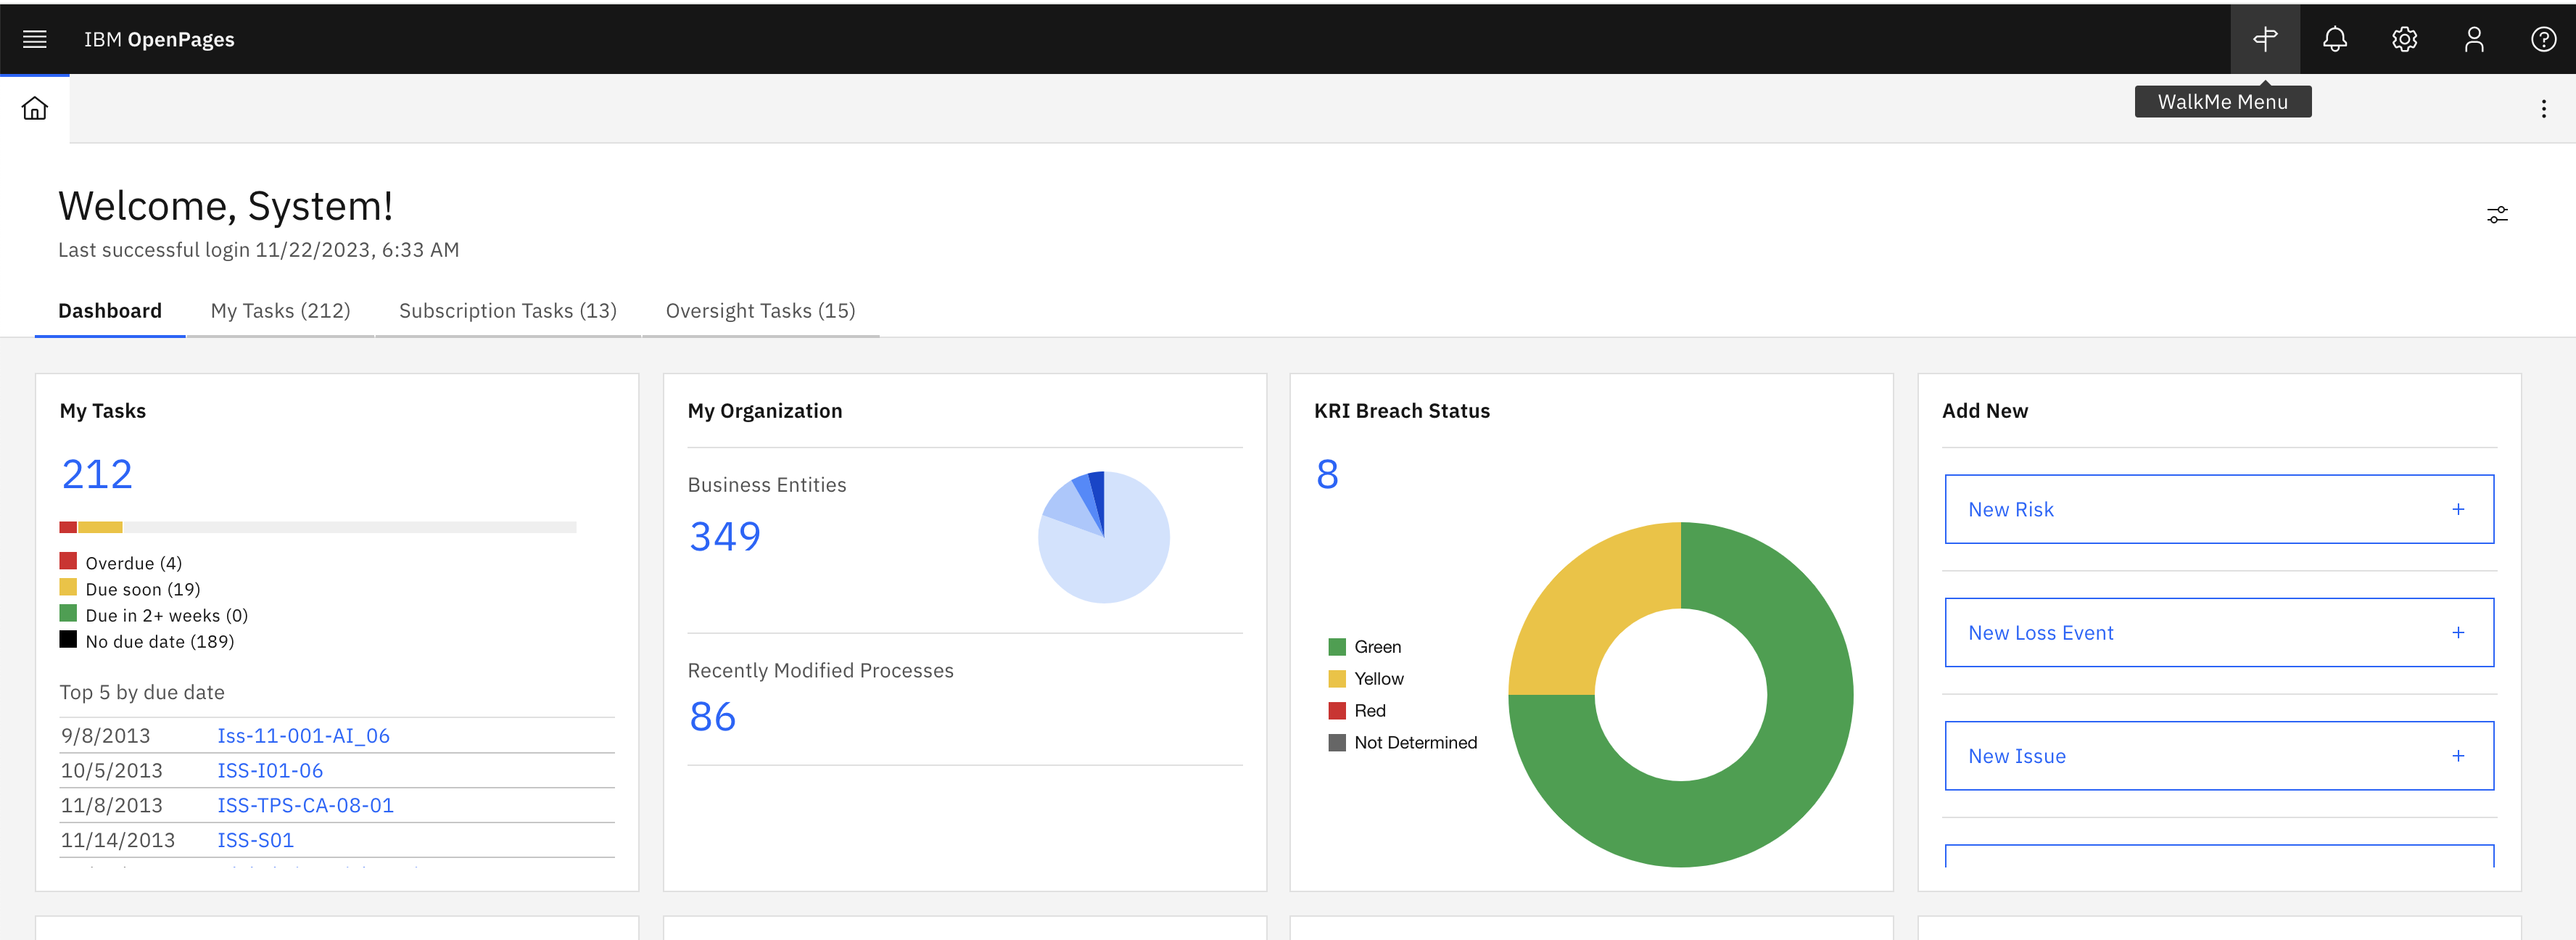This screenshot has height=940, width=2576.
Task: Expand the New Risk tile
Action: (x=2458, y=508)
